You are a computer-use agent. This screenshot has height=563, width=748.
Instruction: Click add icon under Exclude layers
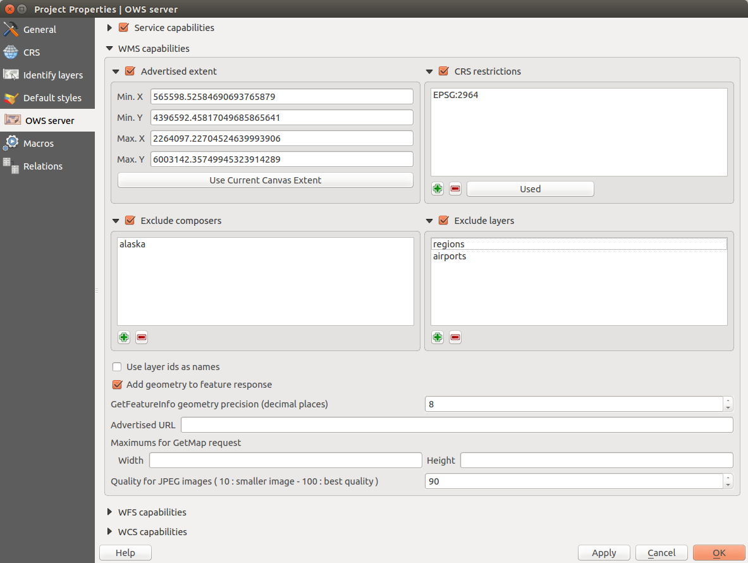(x=438, y=338)
